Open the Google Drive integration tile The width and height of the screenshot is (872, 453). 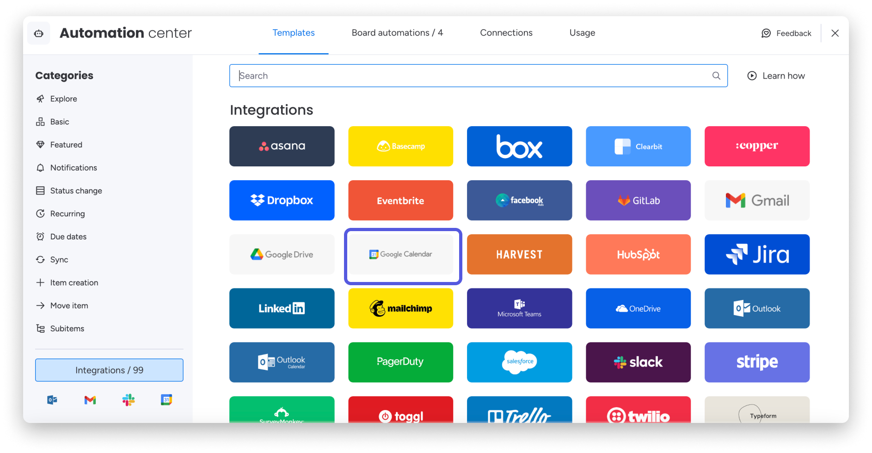tap(282, 254)
